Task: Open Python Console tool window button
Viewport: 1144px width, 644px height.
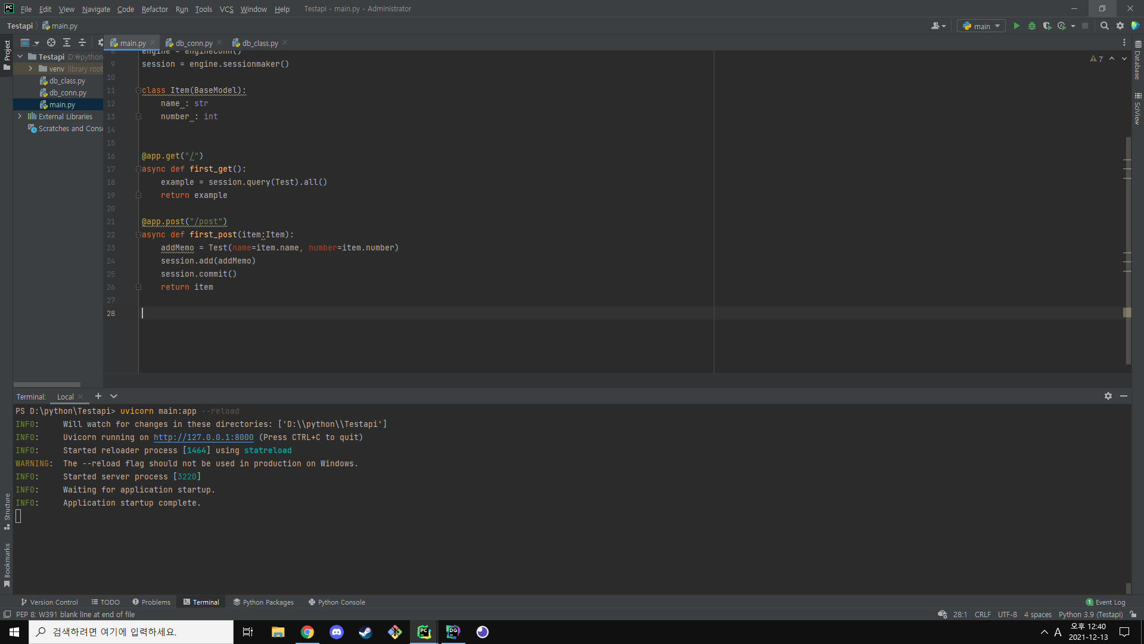Action: point(337,602)
